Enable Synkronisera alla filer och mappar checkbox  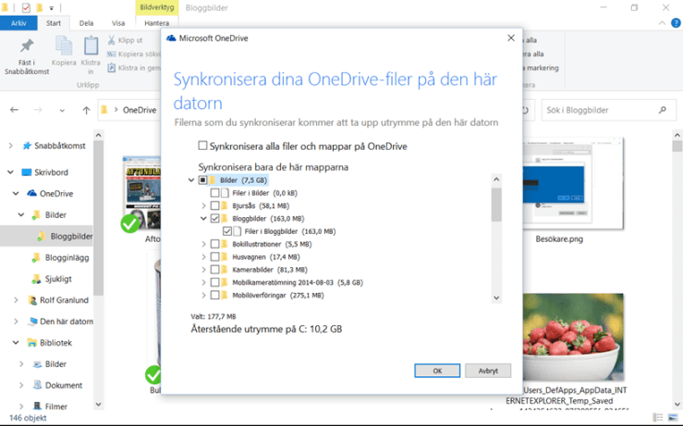(x=202, y=146)
